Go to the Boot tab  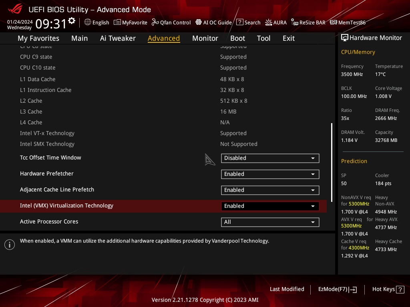237,38
